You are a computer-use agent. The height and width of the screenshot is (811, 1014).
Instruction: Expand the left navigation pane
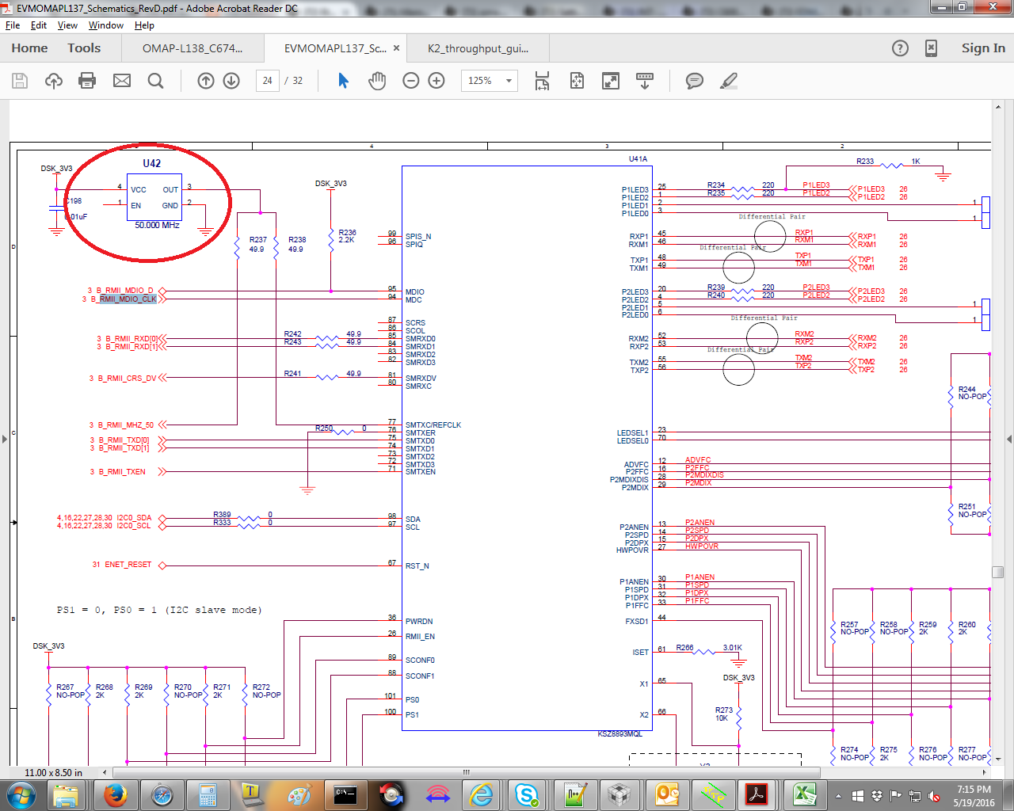(x=4, y=438)
